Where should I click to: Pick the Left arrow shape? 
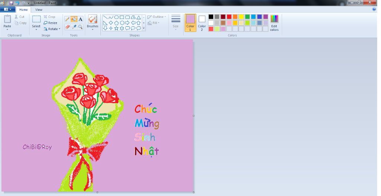coord(133,23)
